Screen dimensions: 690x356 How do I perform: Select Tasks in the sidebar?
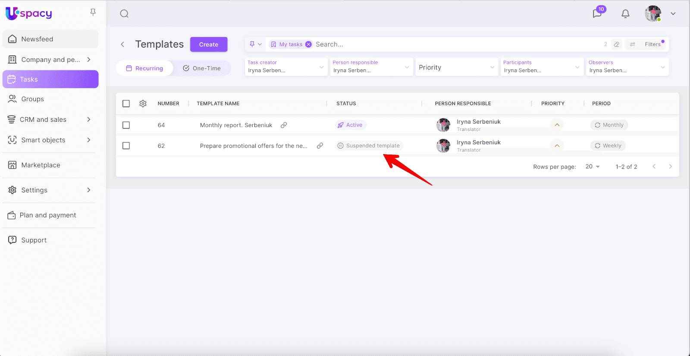[50, 79]
